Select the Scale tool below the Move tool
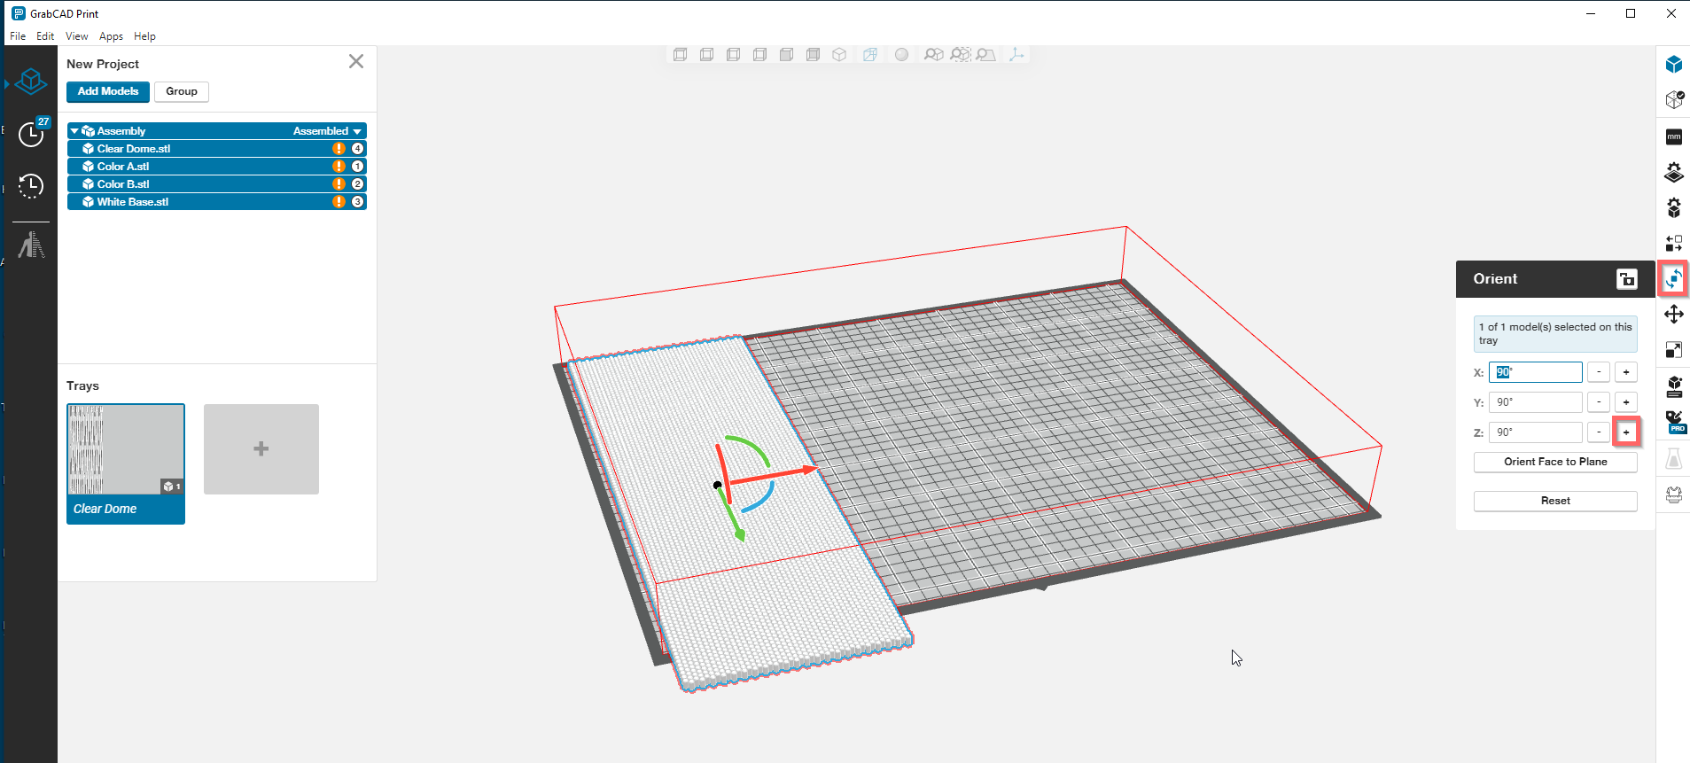Viewport: 1690px width, 763px height. point(1673,350)
